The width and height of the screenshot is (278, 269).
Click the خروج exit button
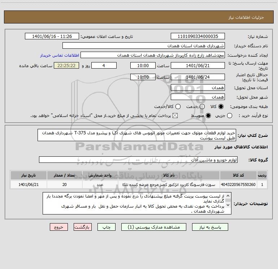pyautogui.click(x=59, y=227)
